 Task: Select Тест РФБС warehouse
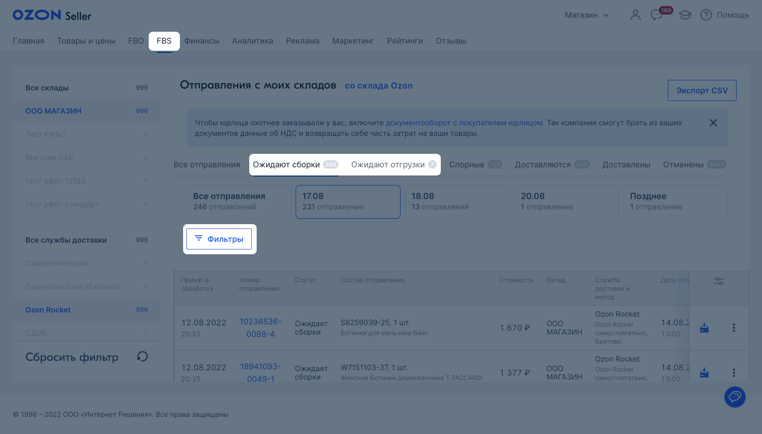(87, 134)
